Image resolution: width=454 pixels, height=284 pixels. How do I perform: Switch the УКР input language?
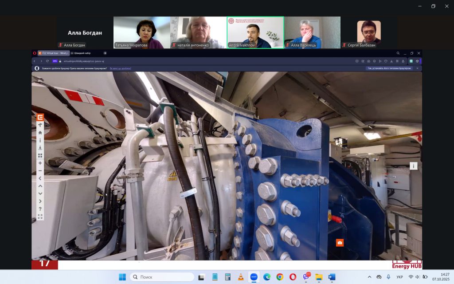click(400, 277)
